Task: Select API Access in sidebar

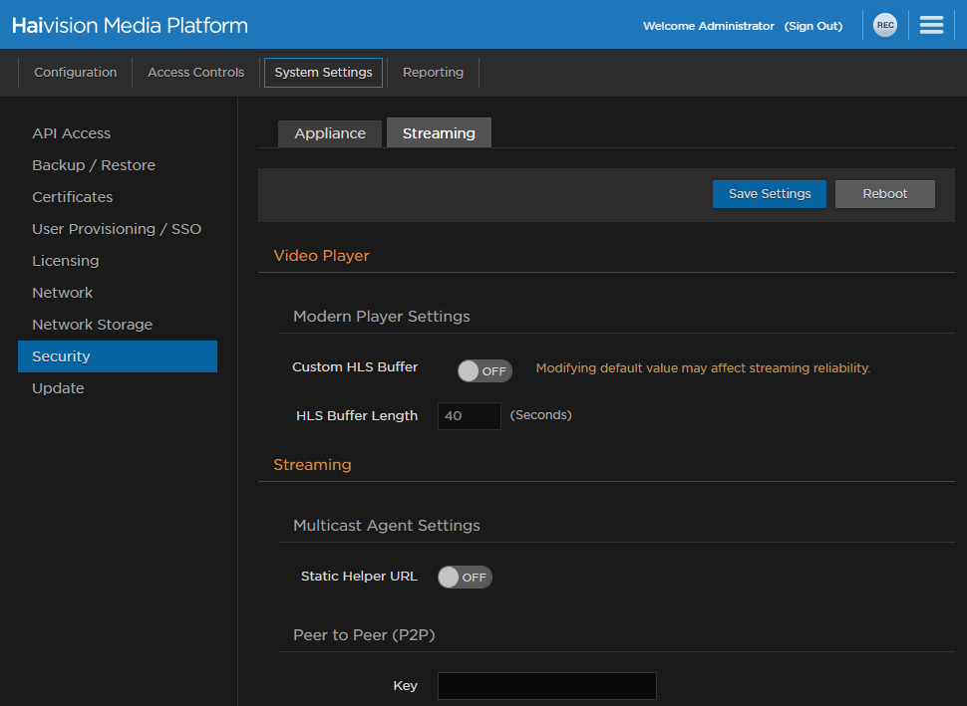Action: click(71, 133)
